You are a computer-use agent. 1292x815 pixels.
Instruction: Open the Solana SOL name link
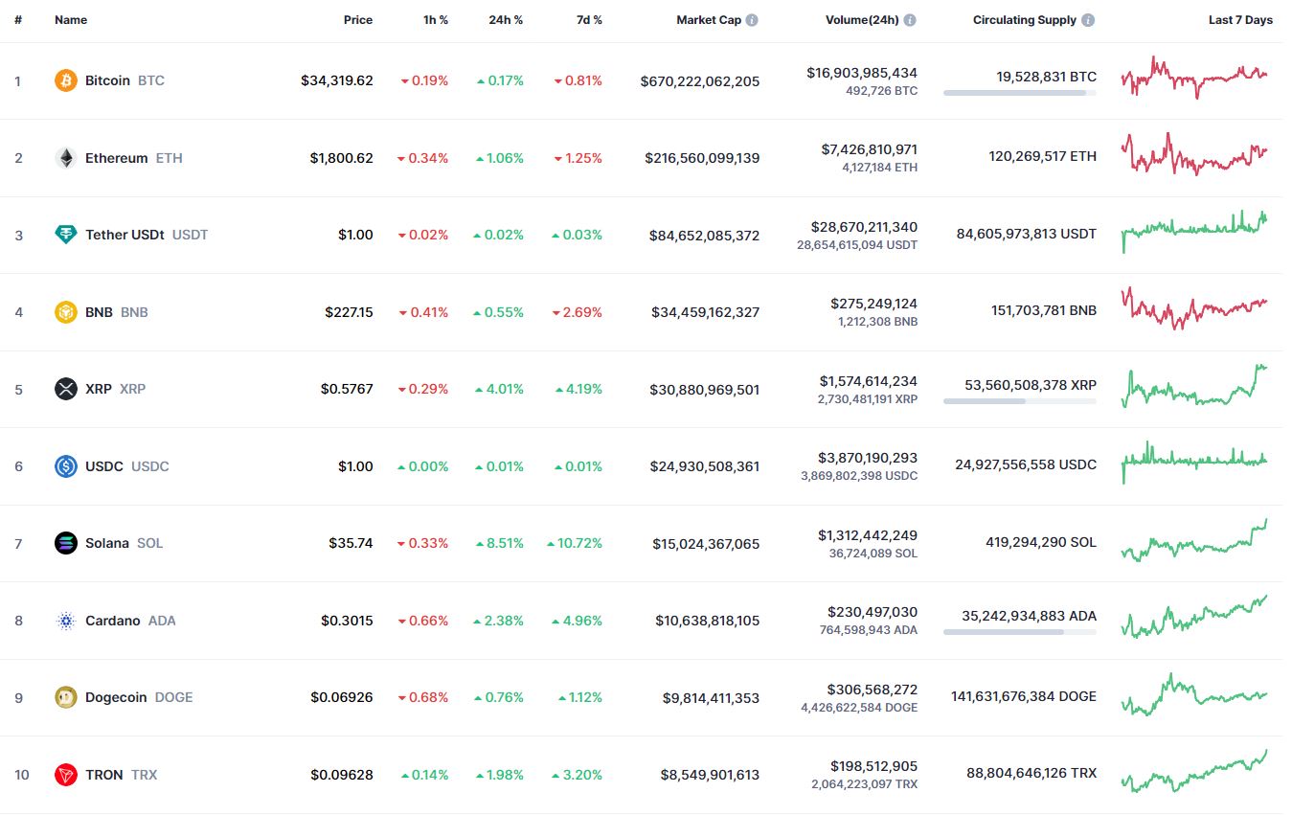tap(124, 543)
